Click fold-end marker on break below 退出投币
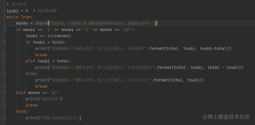Viewport: 255px width, 125px height. [x=5, y=105]
